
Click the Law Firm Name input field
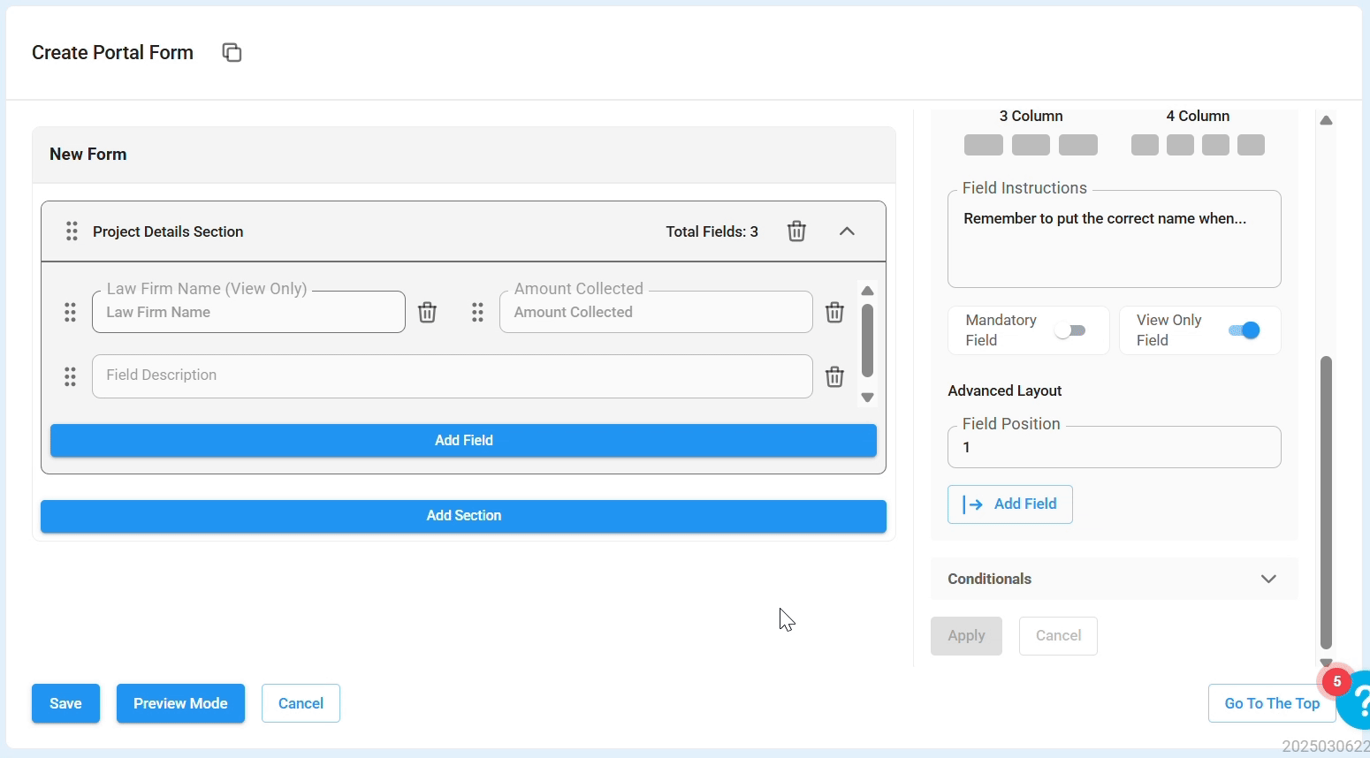(x=248, y=312)
